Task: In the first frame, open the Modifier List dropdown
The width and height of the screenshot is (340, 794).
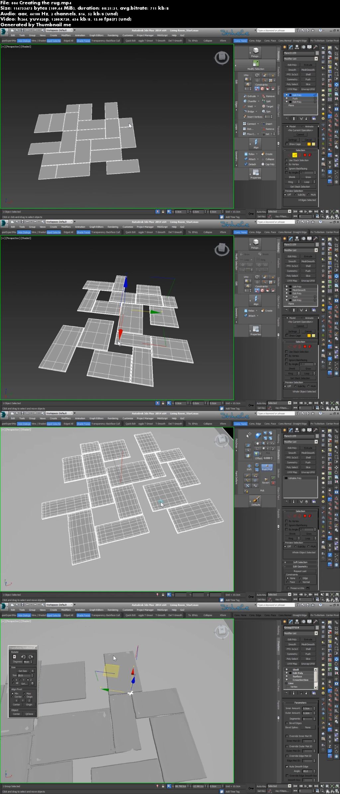Action: 300,59
